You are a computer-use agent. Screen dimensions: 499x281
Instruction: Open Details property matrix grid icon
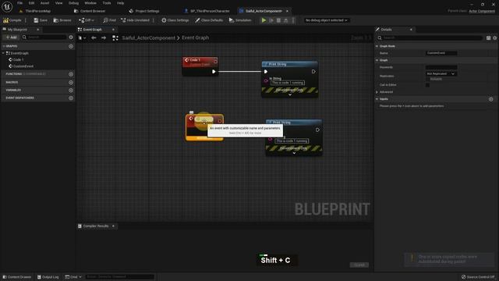[x=488, y=38]
